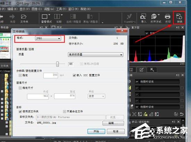The image size is (191, 142).
Task: Open the 显示(V) menu
Action: tap(25, 9)
